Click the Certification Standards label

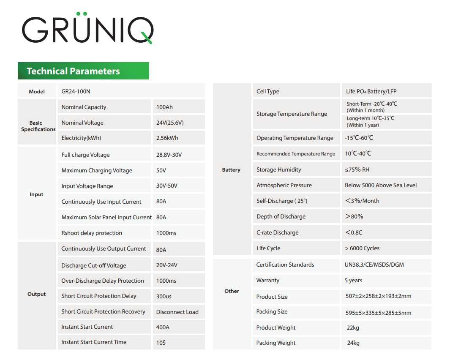point(285,265)
